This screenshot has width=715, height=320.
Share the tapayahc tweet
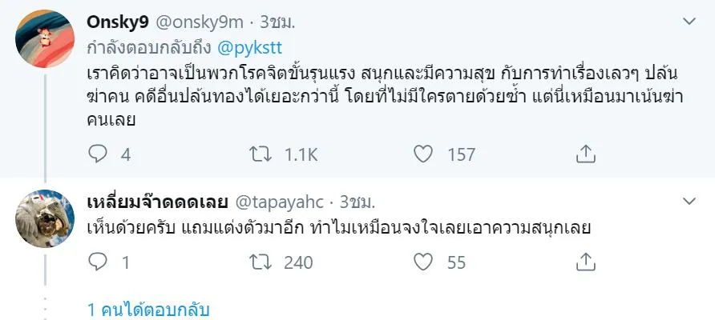[586, 261]
